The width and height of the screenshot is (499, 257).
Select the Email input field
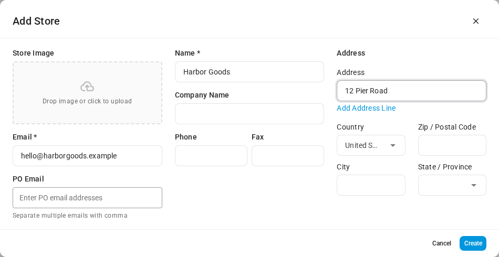click(87, 156)
